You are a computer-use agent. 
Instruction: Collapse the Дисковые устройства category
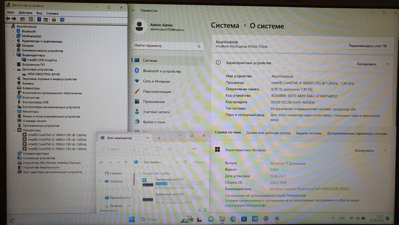pyautogui.click(x=14, y=69)
